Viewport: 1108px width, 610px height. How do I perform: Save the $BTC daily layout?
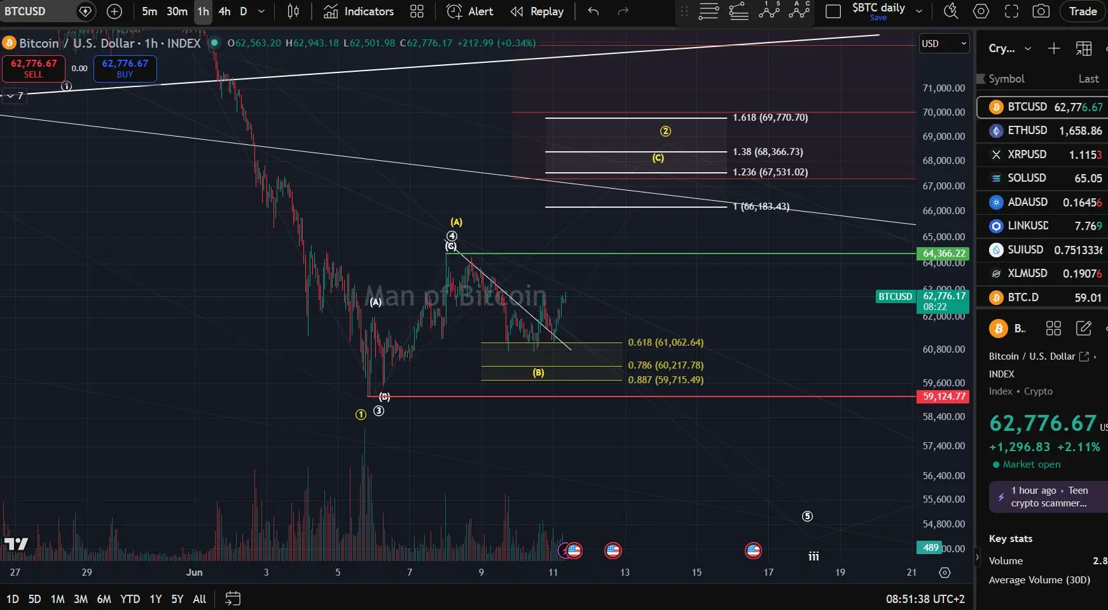click(x=878, y=18)
